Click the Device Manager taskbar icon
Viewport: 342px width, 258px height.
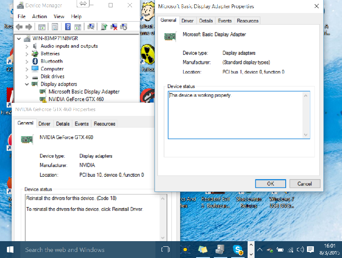(x=220, y=249)
